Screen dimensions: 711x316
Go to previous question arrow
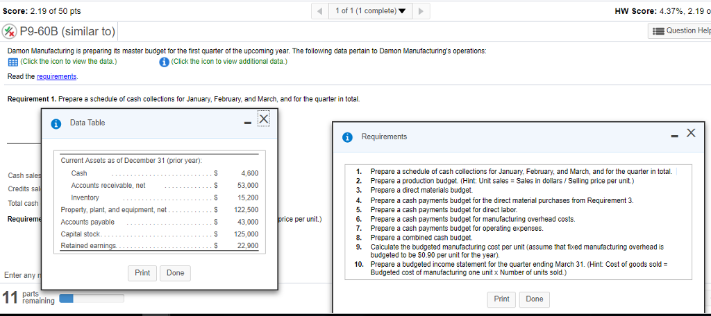tap(320, 11)
